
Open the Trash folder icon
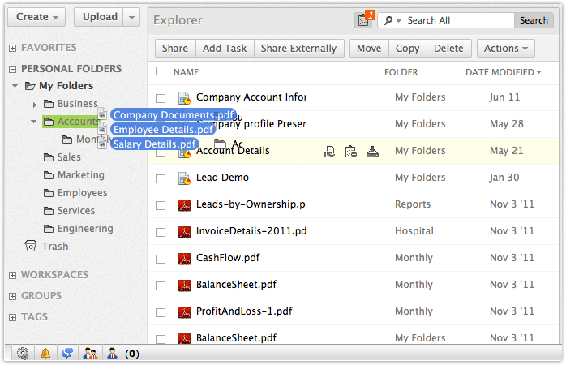coord(31,247)
